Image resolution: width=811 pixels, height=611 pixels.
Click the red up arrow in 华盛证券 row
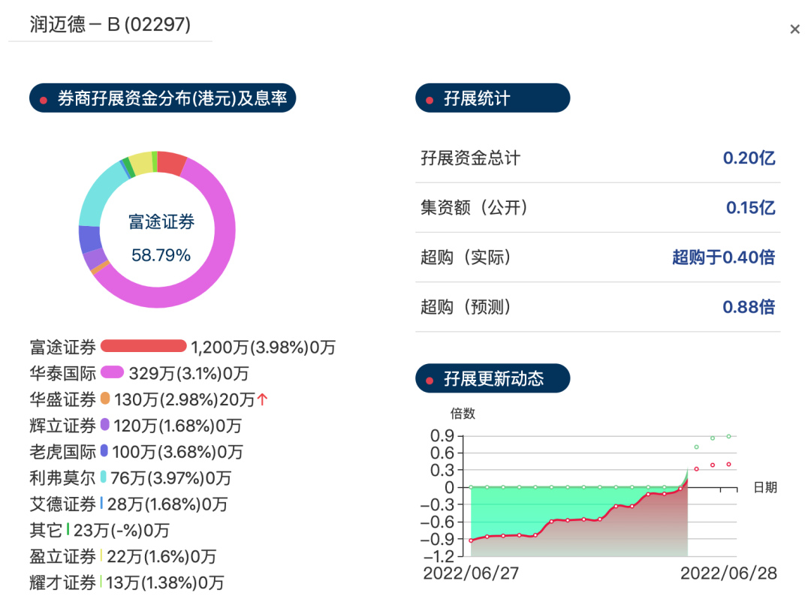pyautogui.click(x=263, y=399)
